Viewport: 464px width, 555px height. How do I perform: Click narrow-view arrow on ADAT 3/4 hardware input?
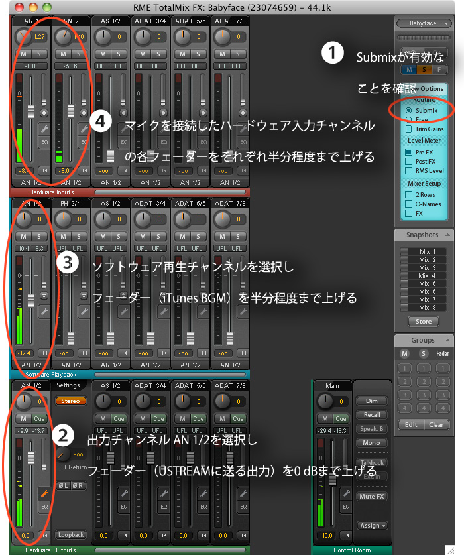click(x=164, y=170)
